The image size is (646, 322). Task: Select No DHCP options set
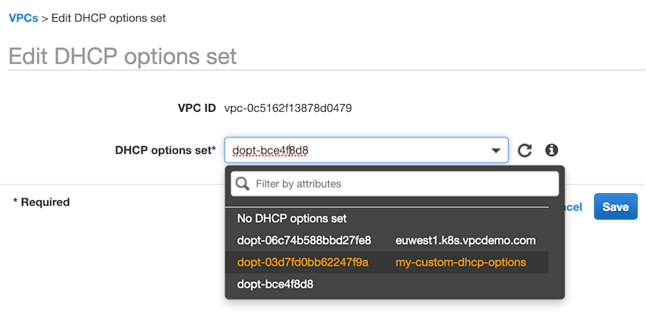292,218
